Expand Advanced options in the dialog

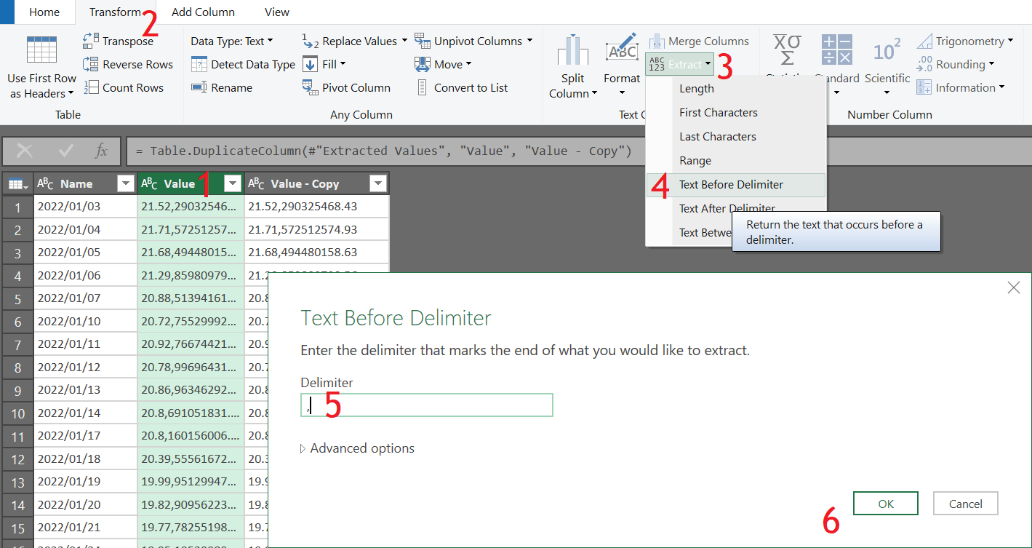click(358, 448)
